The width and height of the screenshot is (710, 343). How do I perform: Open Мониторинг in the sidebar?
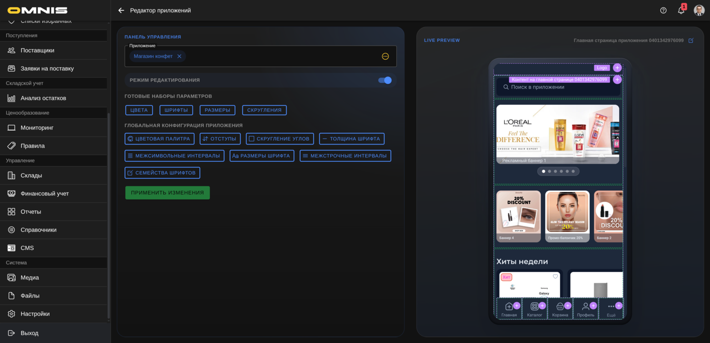tap(37, 128)
